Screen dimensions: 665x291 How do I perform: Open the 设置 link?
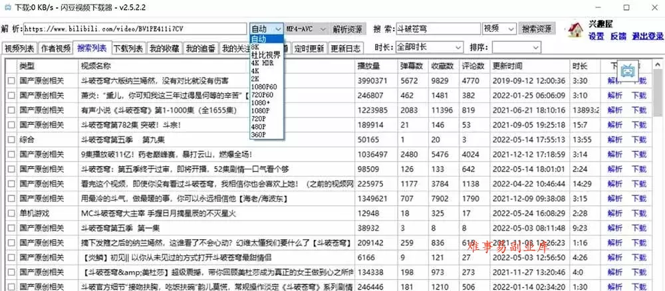coord(597,37)
